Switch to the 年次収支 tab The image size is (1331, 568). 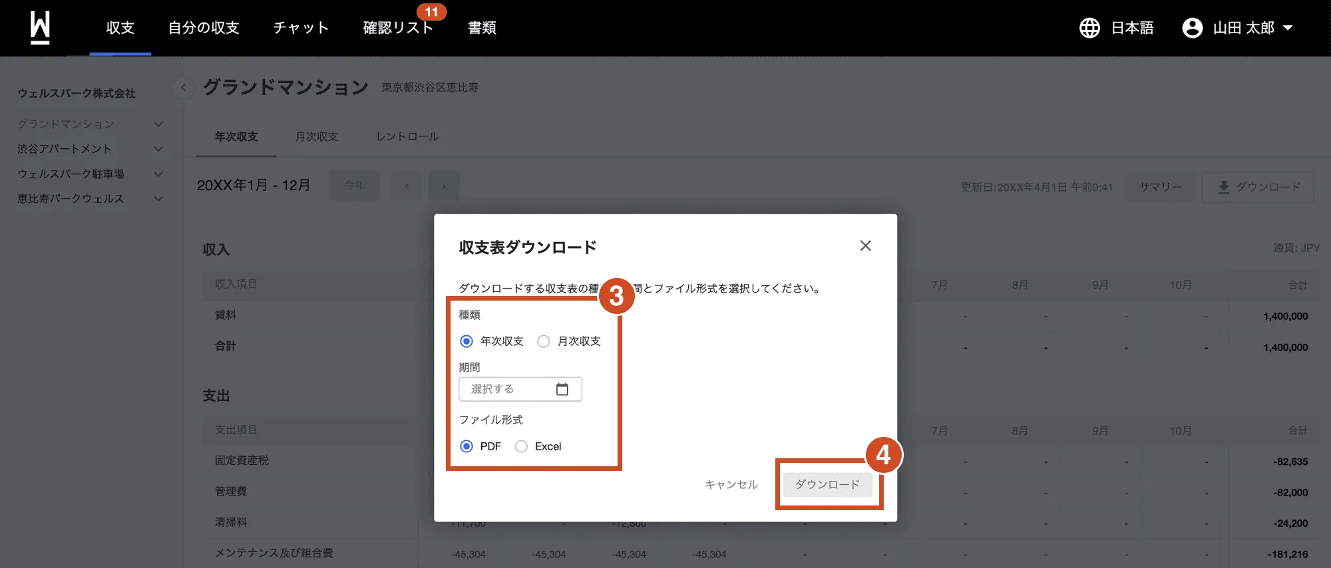point(236,136)
